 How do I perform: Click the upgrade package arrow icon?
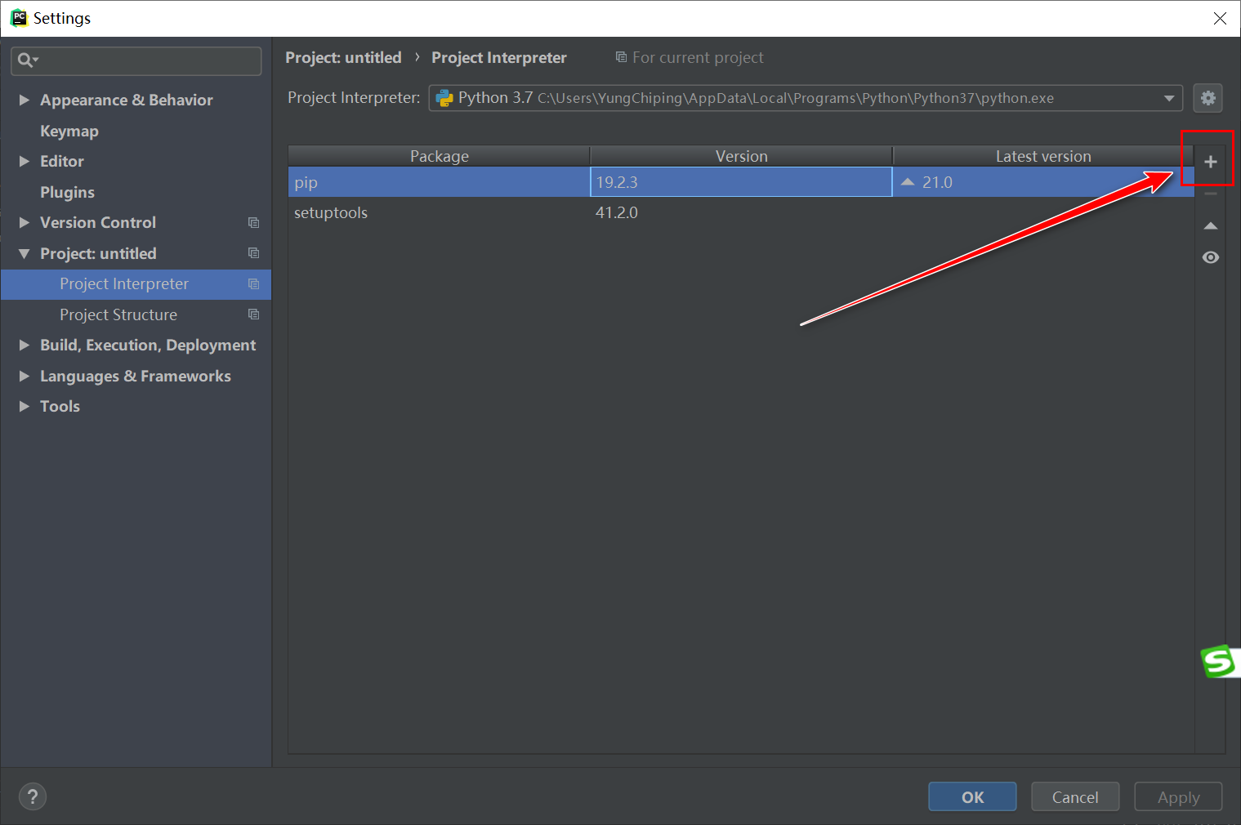coord(1210,225)
